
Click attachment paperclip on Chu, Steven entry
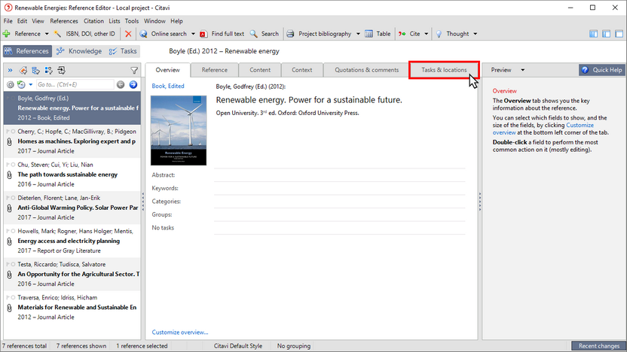click(10, 174)
